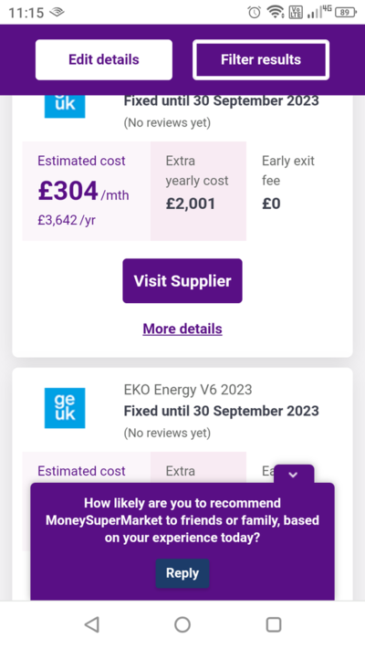Image resolution: width=365 pixels, height=649 pixels.
Task: Open the Filter results panel
Action: pyautogui.click(x=261, y=59)
